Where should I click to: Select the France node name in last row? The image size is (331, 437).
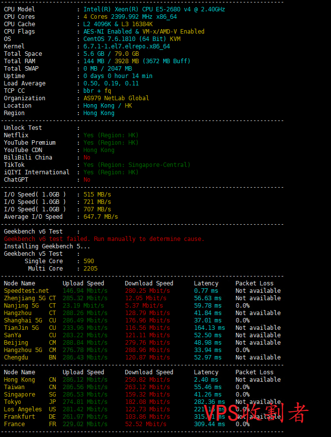tap(14, 424)
